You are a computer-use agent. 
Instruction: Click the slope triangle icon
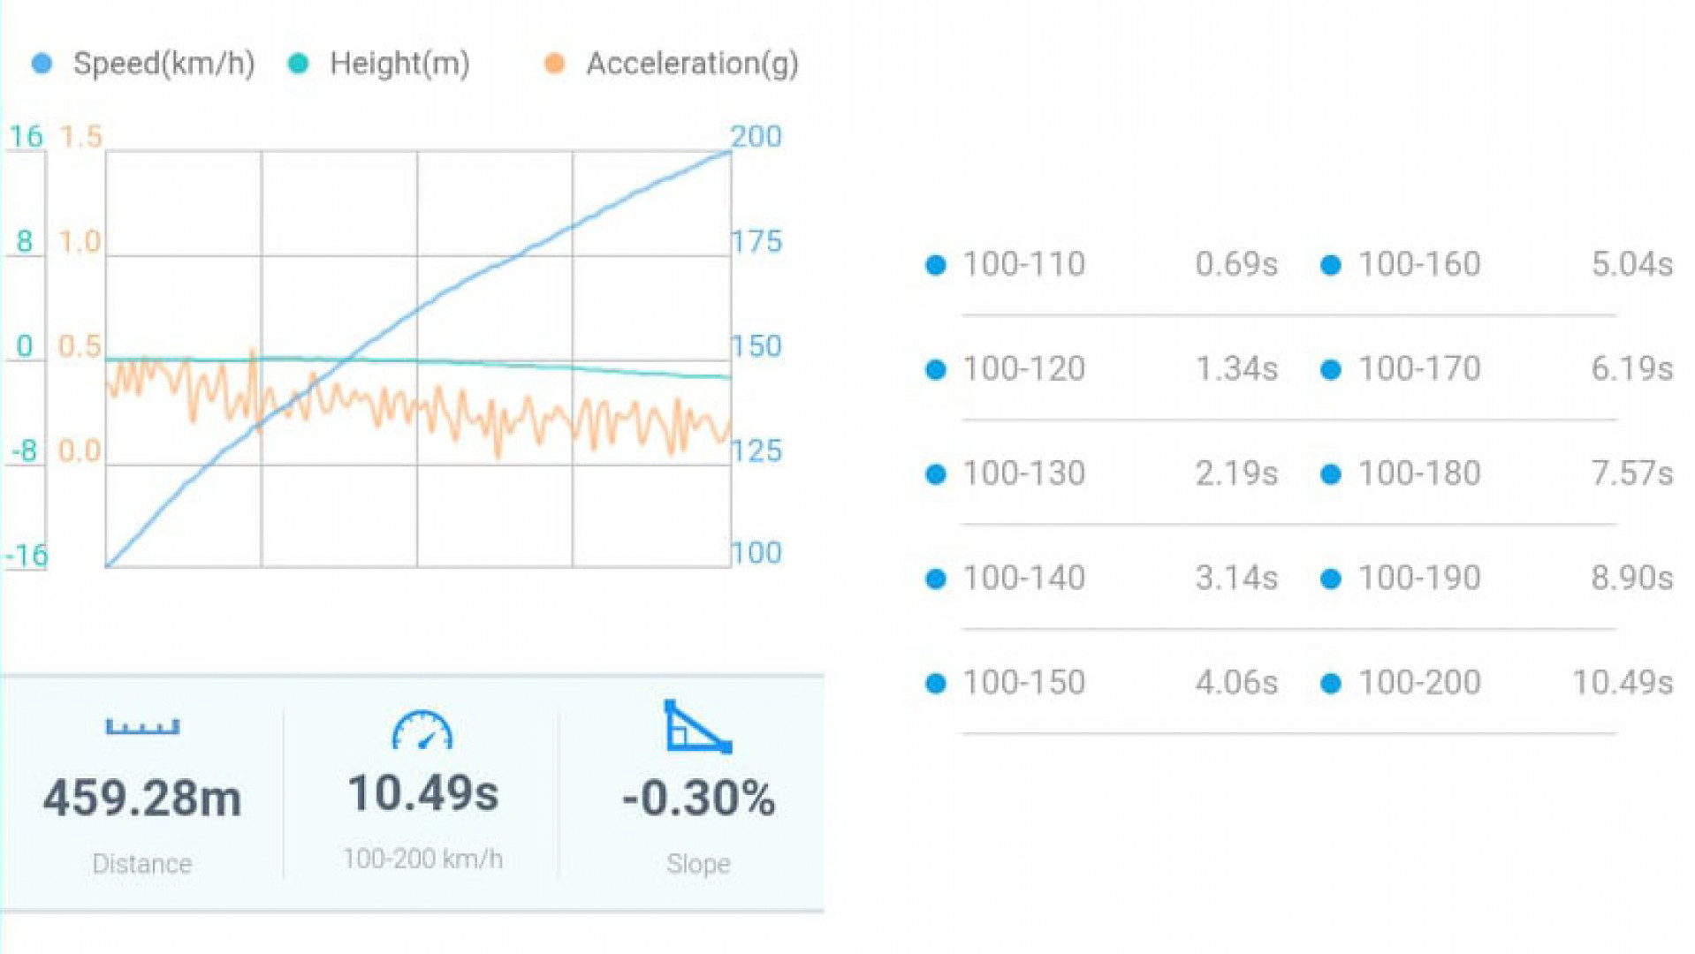pos(697,727)
